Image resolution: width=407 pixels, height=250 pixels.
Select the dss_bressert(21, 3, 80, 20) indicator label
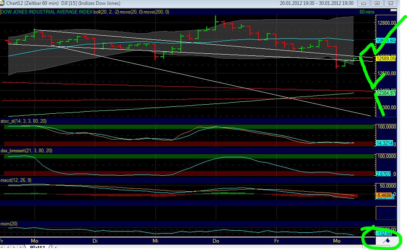26,151
